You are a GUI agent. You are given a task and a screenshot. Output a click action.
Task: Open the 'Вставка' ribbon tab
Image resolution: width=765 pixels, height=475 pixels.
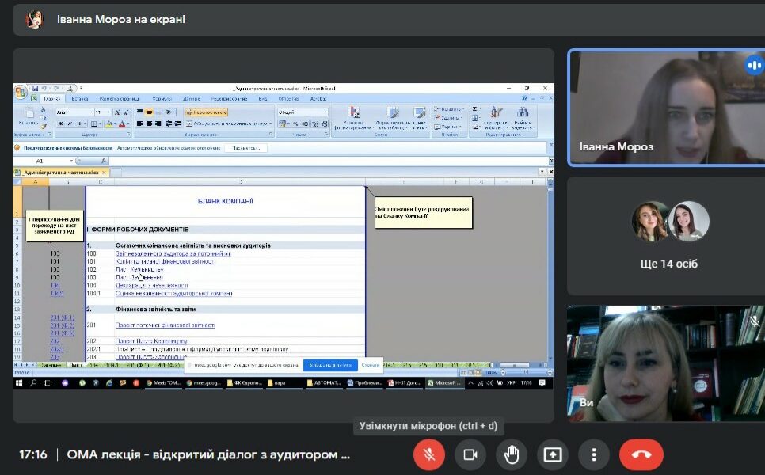point(79,98)
